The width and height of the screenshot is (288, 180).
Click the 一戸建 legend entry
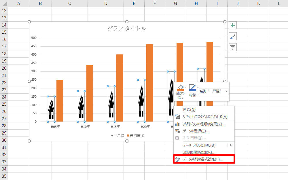coord(118,135)
